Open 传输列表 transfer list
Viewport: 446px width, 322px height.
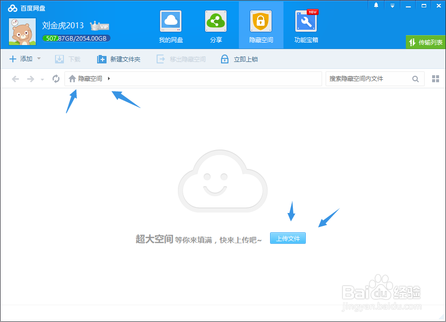(426, 42)
